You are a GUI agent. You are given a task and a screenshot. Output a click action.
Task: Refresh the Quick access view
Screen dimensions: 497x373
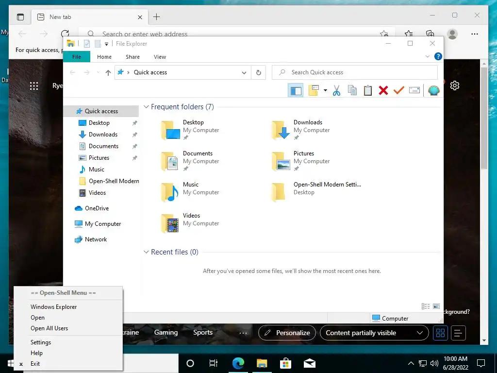259,73
